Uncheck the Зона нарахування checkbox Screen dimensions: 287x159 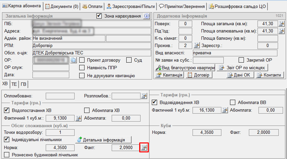point(99,16)
